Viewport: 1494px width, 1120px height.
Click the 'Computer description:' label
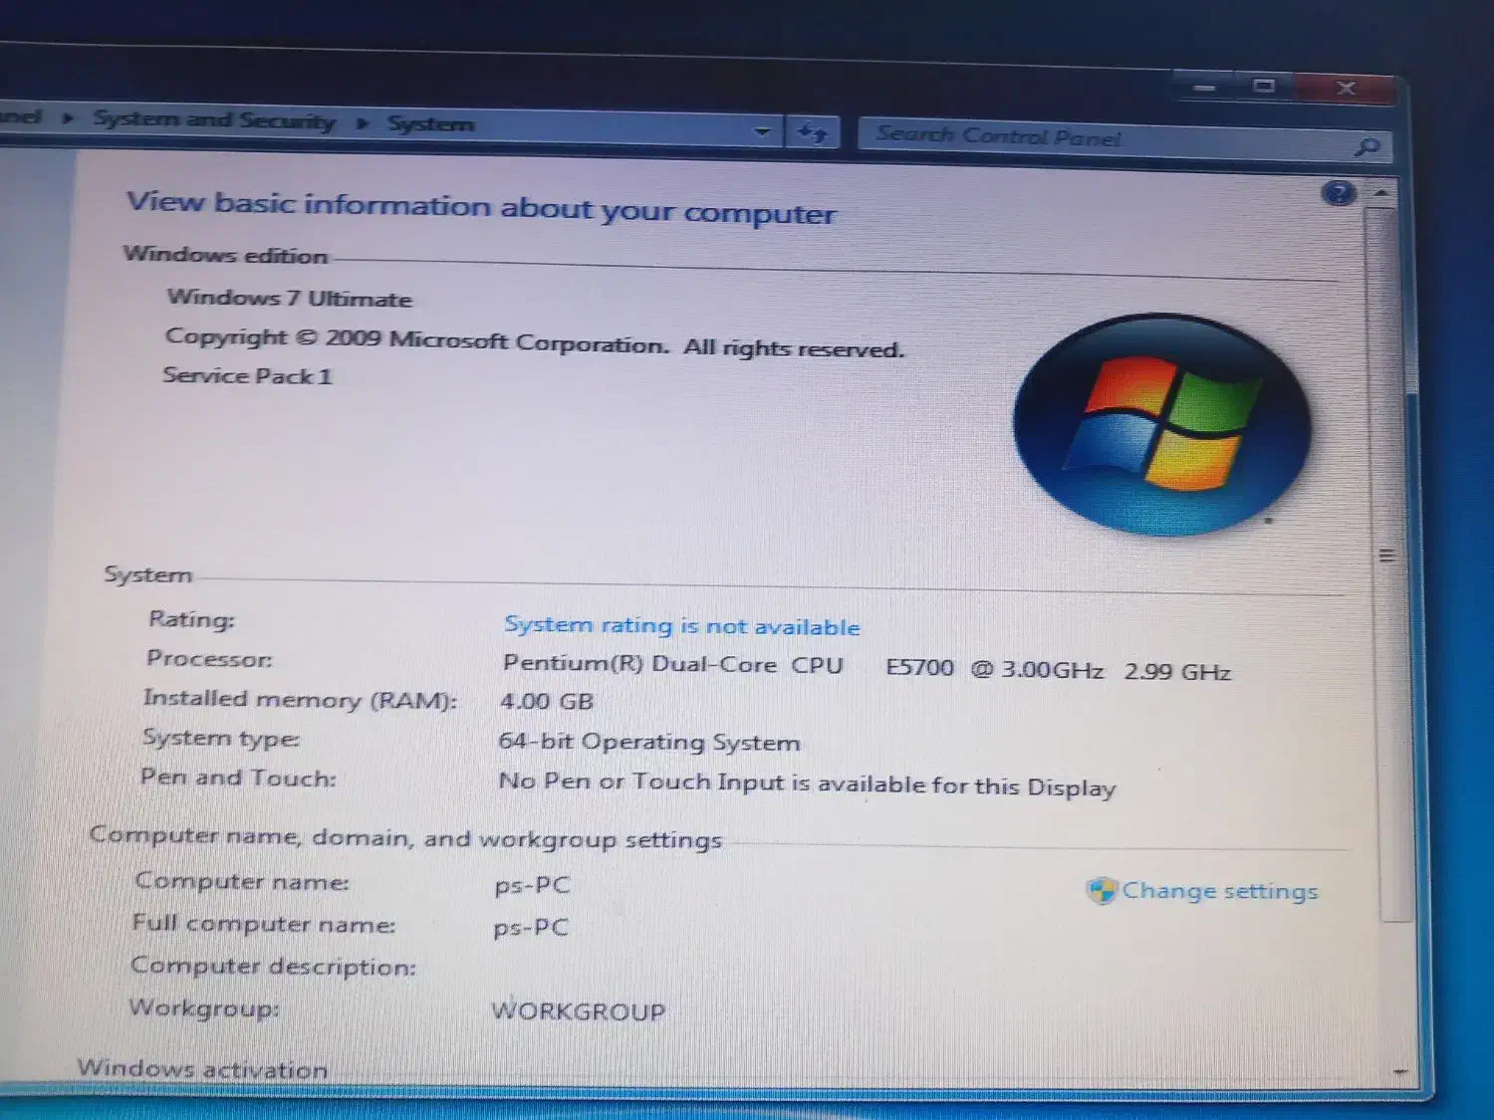273,965
